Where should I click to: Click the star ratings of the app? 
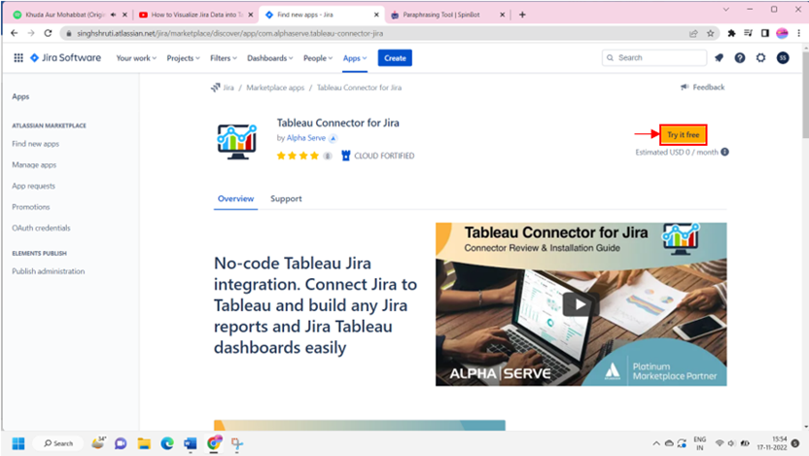click(x=298, y=156)
